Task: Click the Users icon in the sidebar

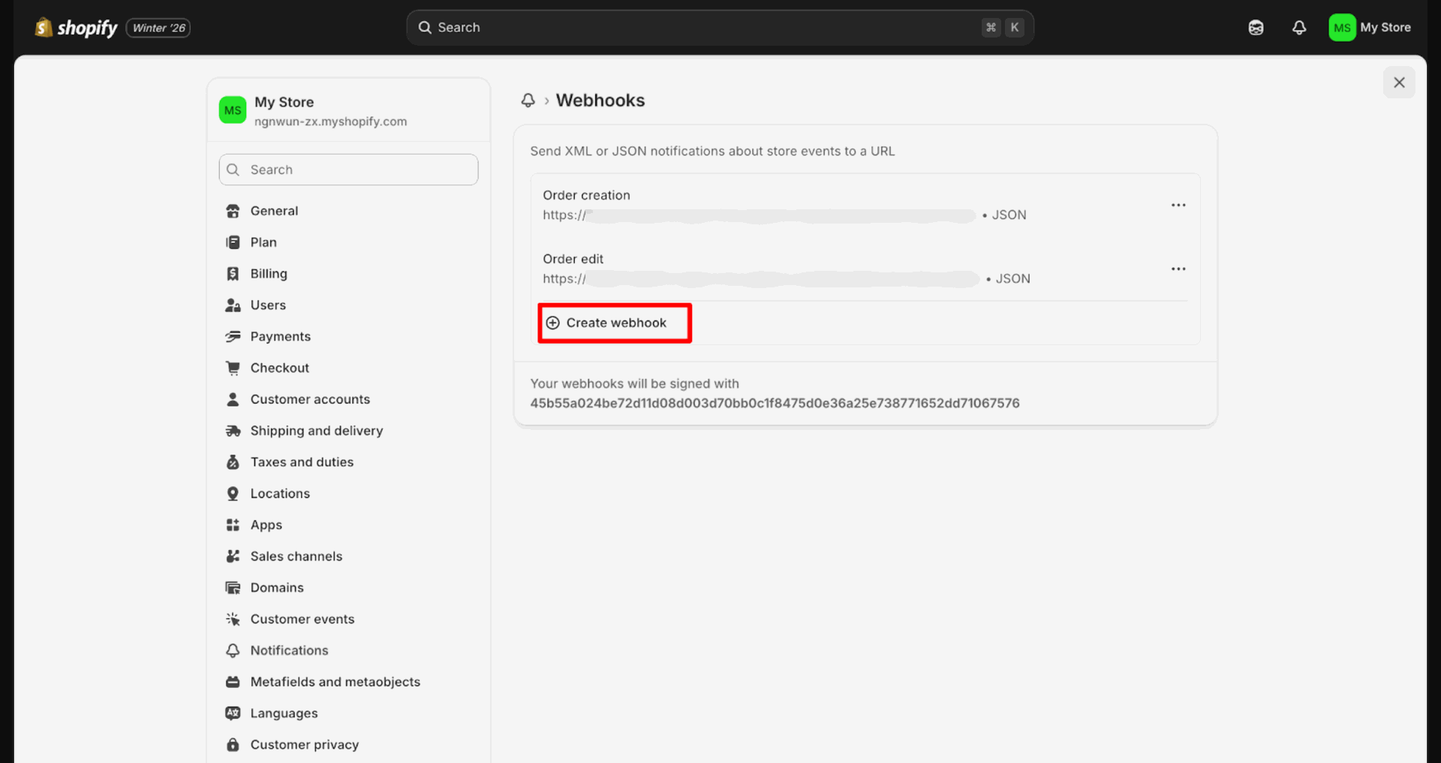Action: 233,305
